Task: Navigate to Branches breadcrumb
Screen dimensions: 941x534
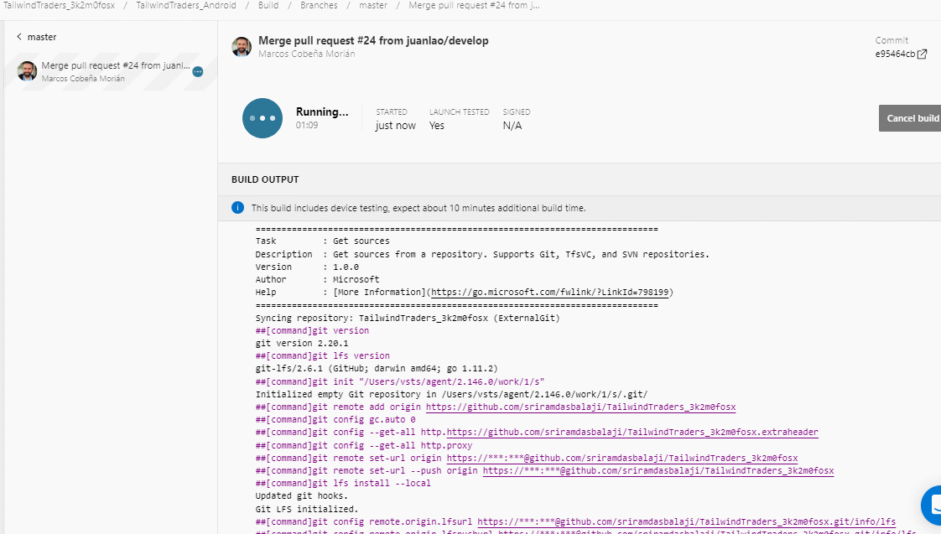Action: 319,5
